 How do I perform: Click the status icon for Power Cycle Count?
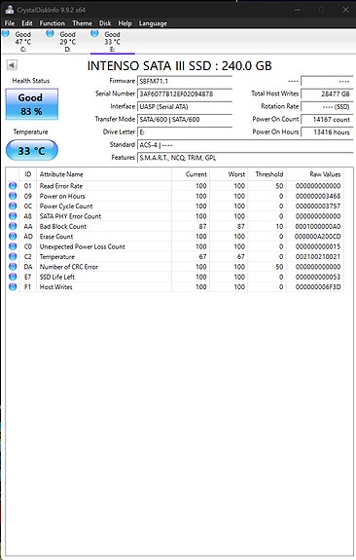point(13,205)
